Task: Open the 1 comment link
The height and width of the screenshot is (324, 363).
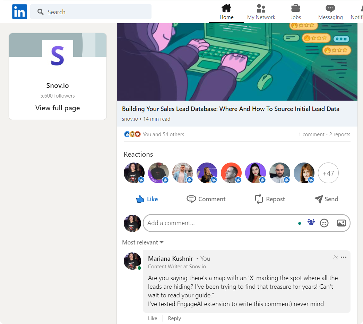Action: point(311,135)
